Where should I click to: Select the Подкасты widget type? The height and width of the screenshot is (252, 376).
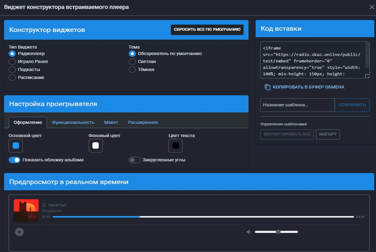pyautogui.click(x=12, y=70)
